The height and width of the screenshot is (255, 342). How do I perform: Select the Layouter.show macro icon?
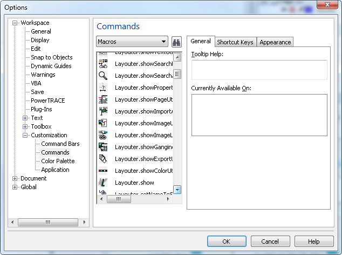[103, 183]
